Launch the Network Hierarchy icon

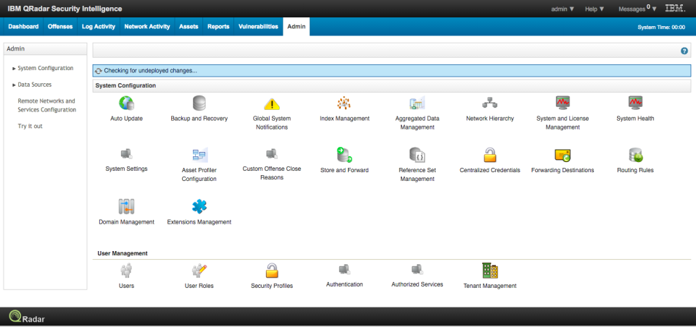click(490, 103)
